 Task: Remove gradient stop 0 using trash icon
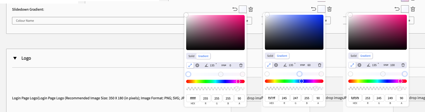(x=241, y=65)
